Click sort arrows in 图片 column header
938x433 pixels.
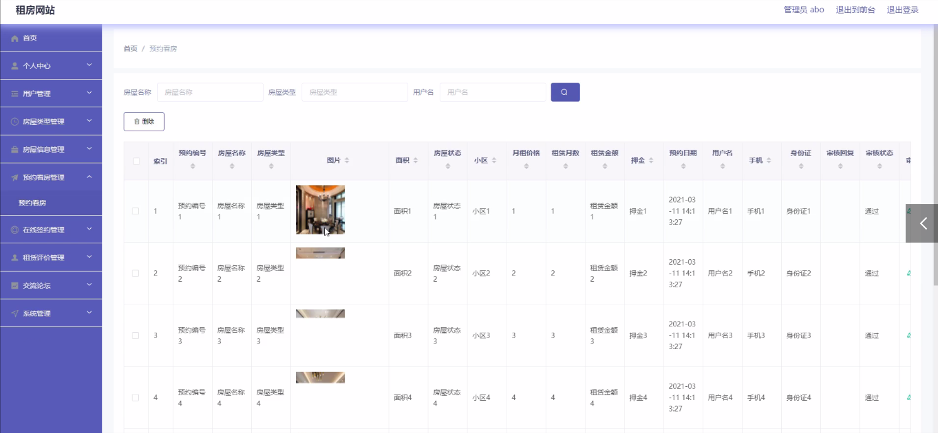(x=347, y=161)
